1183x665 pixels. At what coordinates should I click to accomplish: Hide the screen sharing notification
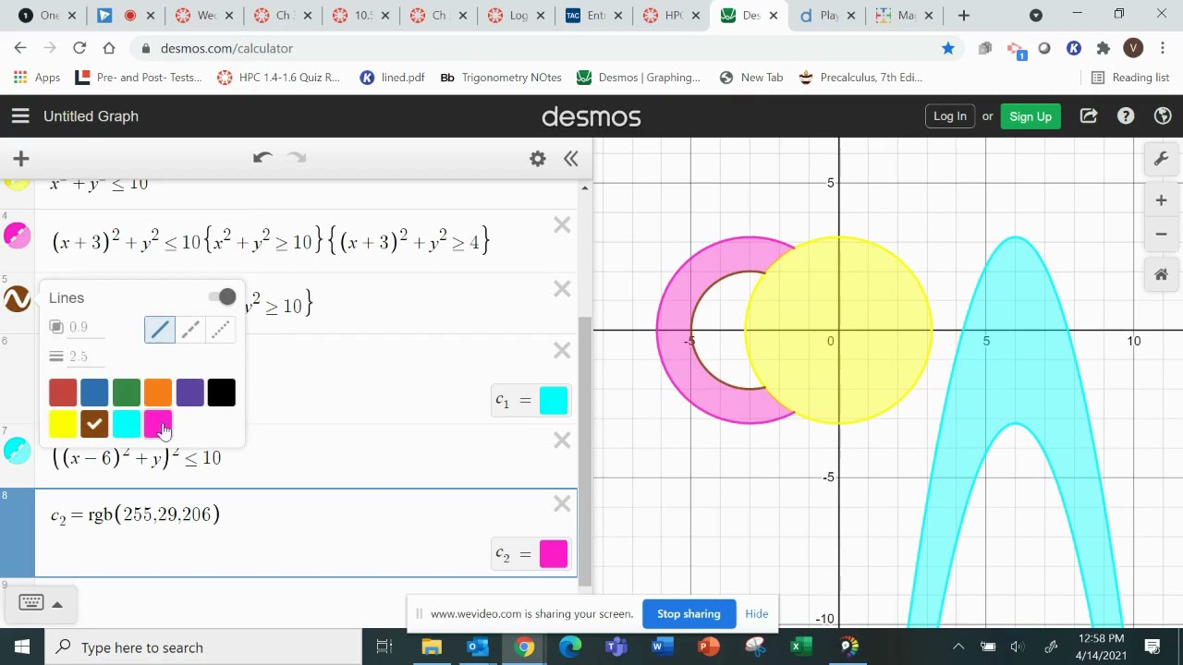[756, 614]
